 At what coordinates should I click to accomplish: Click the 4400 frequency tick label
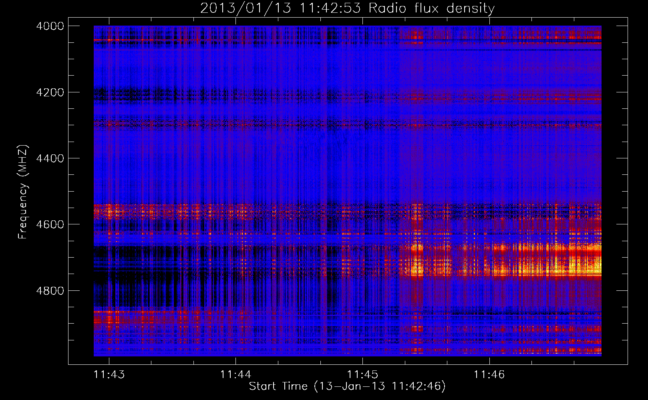tap(50, 158)
